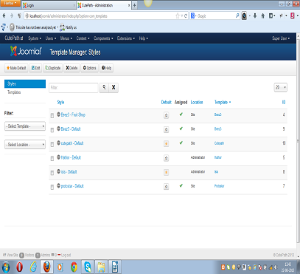Toggle default star for Beez3 - Fruit Shop

click(x=166, y=115)
